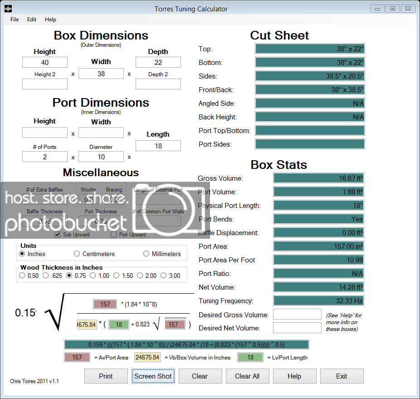Click the Port Bends Yes value
Image resolution: width=420 pixels, height=399 pixels.
pos(318,219)
